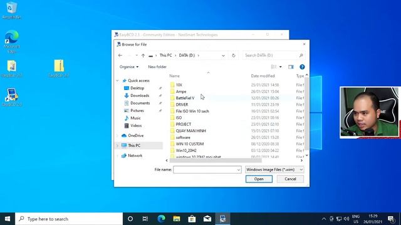Open Microsoft Edge desktop shortcut
The image size is (401, 225).
pyautogui.click(x=12, y=41)
